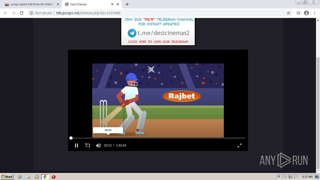This screenshot has width=320, height=180.
Task: Click the Show desktop button
Action: [317, 177]
